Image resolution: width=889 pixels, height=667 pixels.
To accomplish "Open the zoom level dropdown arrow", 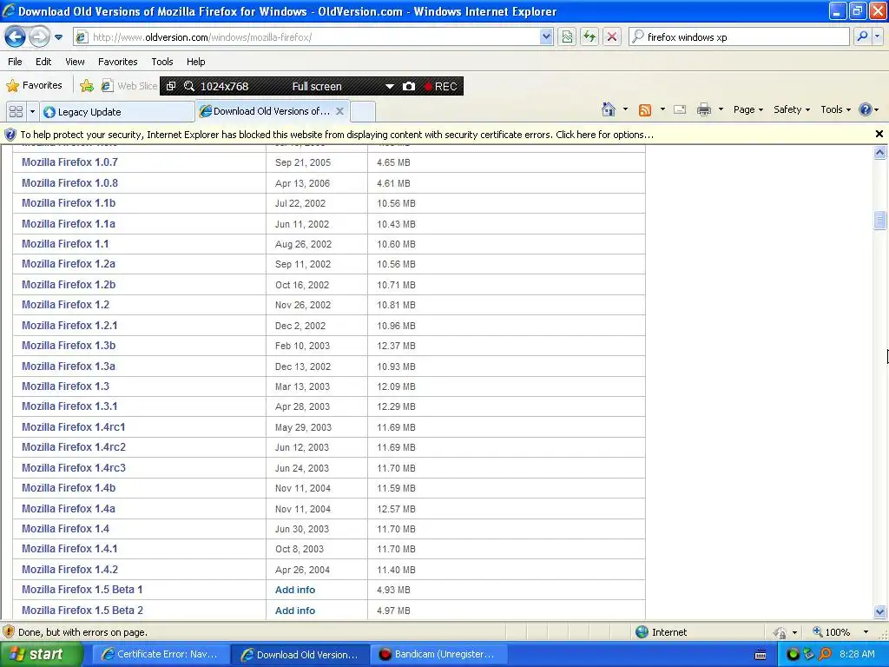I will point(866,632).
